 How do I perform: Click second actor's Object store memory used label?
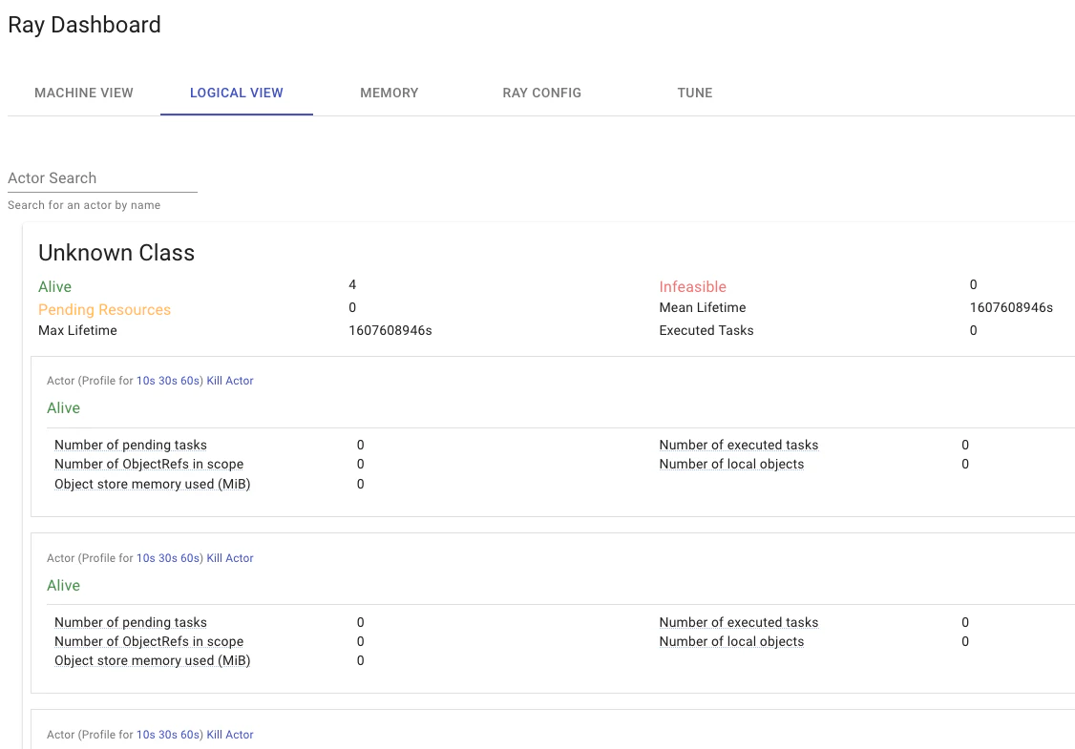(x=152, y=661)
